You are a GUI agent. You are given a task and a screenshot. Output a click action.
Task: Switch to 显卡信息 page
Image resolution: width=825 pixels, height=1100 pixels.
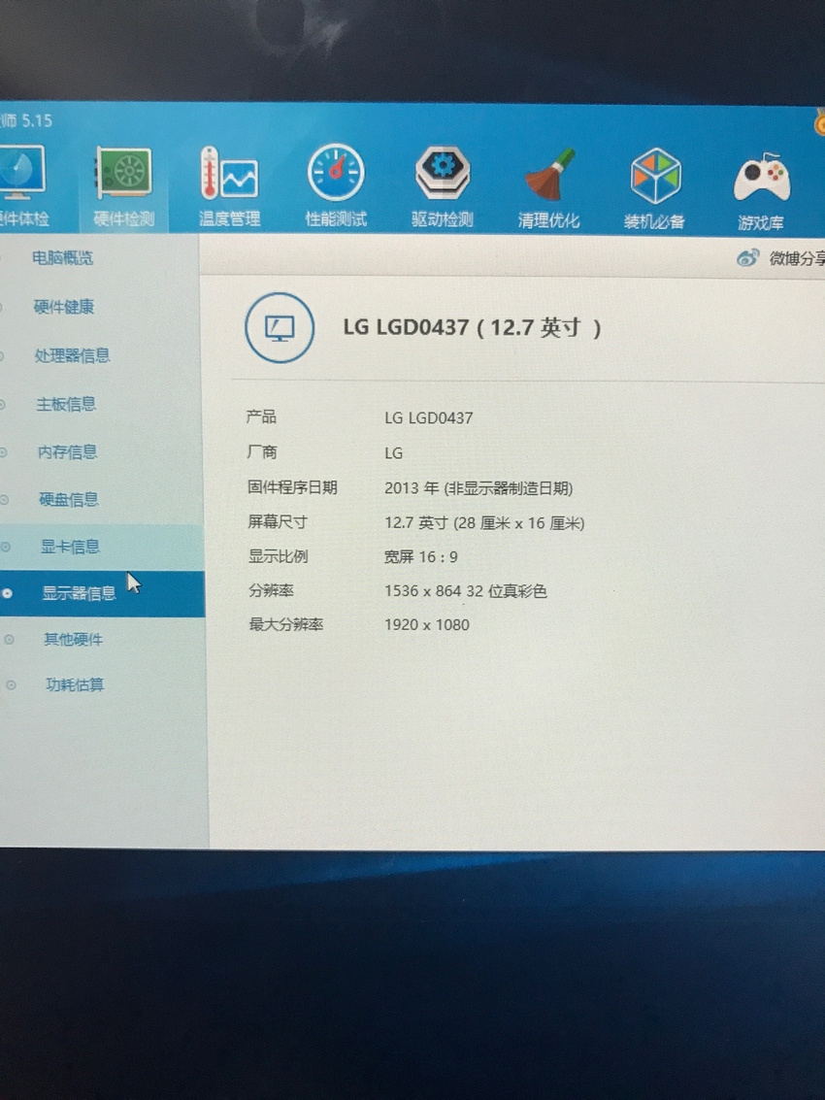click(x=70, y=547)
